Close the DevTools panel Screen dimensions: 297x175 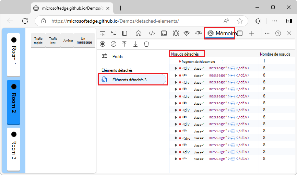[x=289, y=33]
